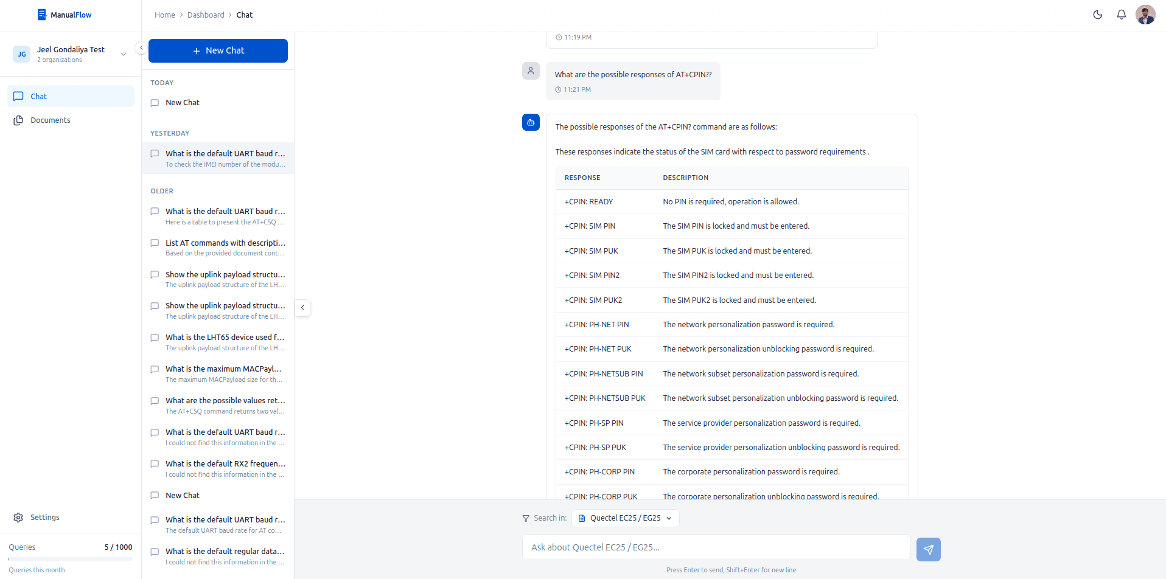Collapse the chat history panel with the chevron
The width and height of the screenshot is (1166, 579).
click(x=302, y=308)
